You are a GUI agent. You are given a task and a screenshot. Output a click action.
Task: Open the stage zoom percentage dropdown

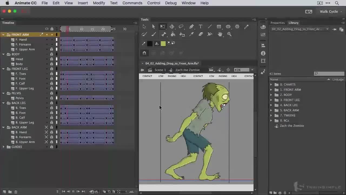pos(252,70)
